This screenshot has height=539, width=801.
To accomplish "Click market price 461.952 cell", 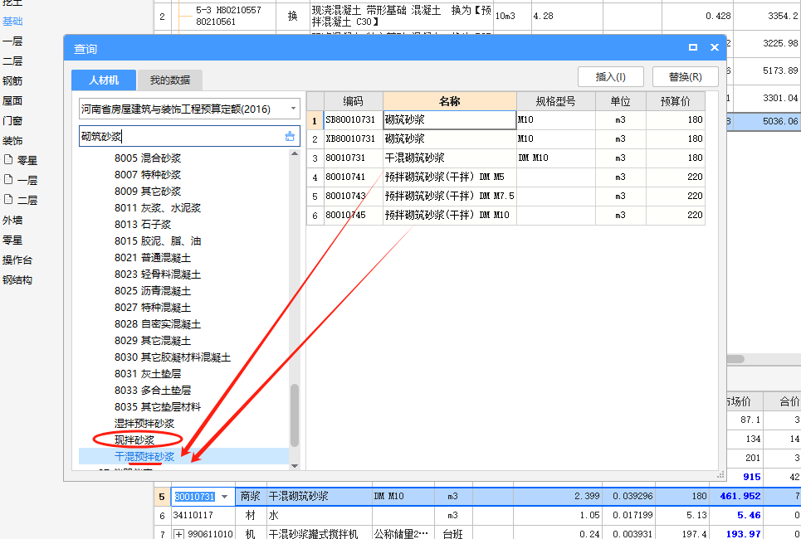I will pos(735,496).
